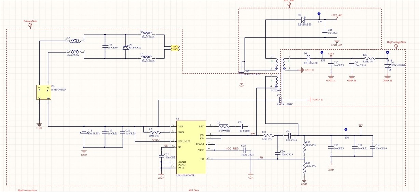The width and height of the screenshot is (420, 192).
Task: Select capacitor C22 symbol
Action: pos(331,147)
